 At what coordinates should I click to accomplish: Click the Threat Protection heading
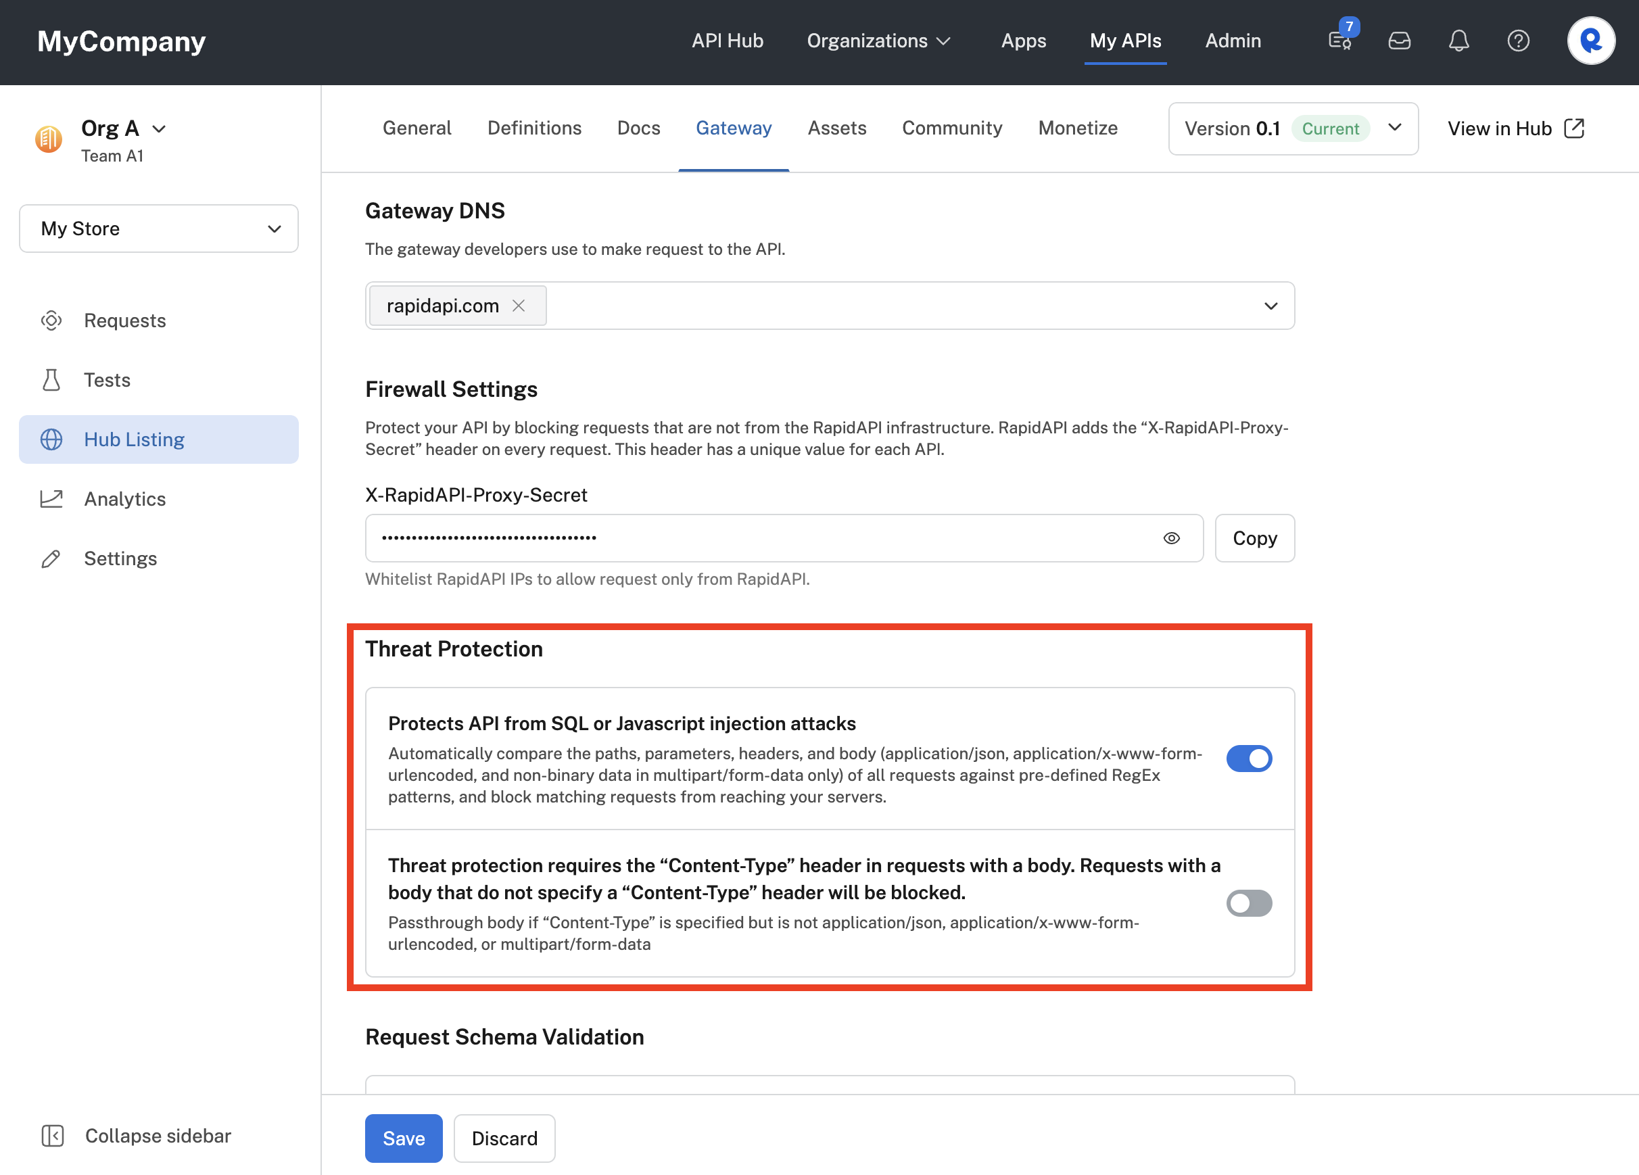coord(454,648)
